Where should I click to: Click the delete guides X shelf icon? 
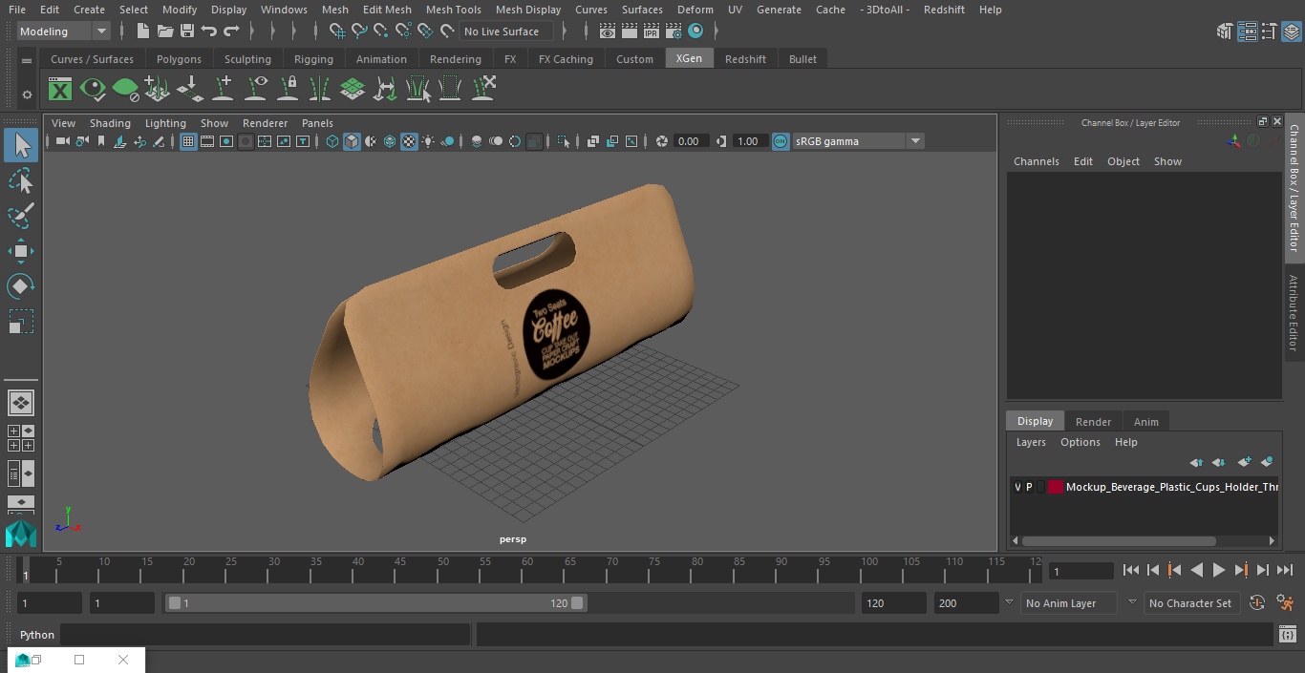[x=483, y=90]
